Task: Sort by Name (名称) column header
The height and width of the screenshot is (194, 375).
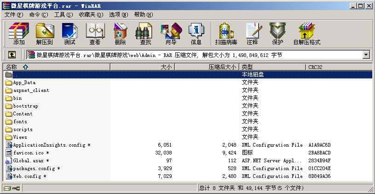Action: point(57,67)
